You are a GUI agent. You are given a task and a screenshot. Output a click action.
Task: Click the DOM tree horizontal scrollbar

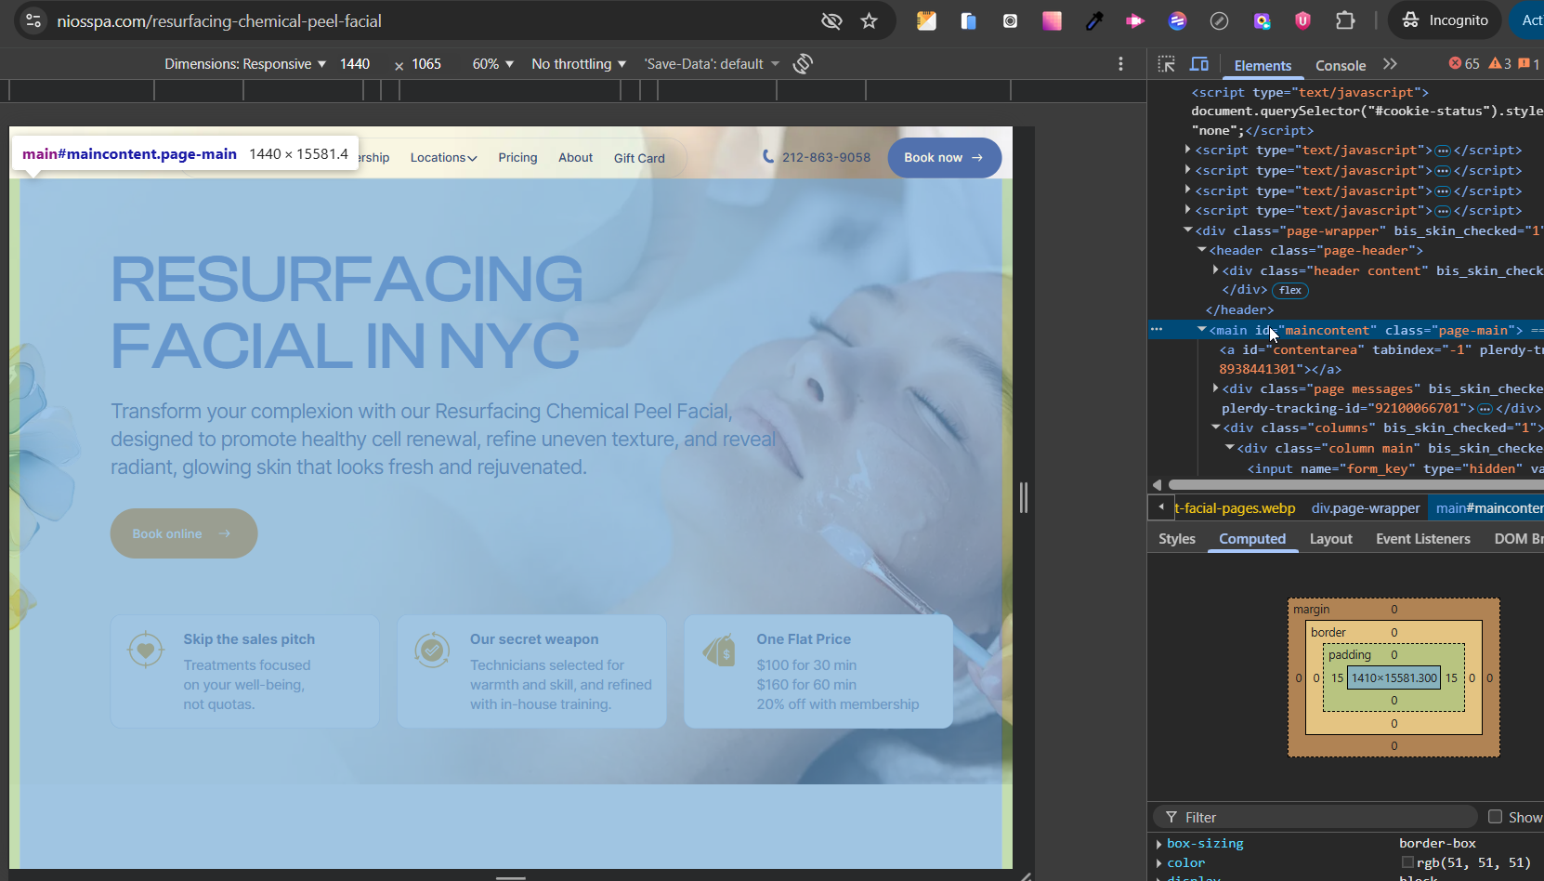point(1355,484)
